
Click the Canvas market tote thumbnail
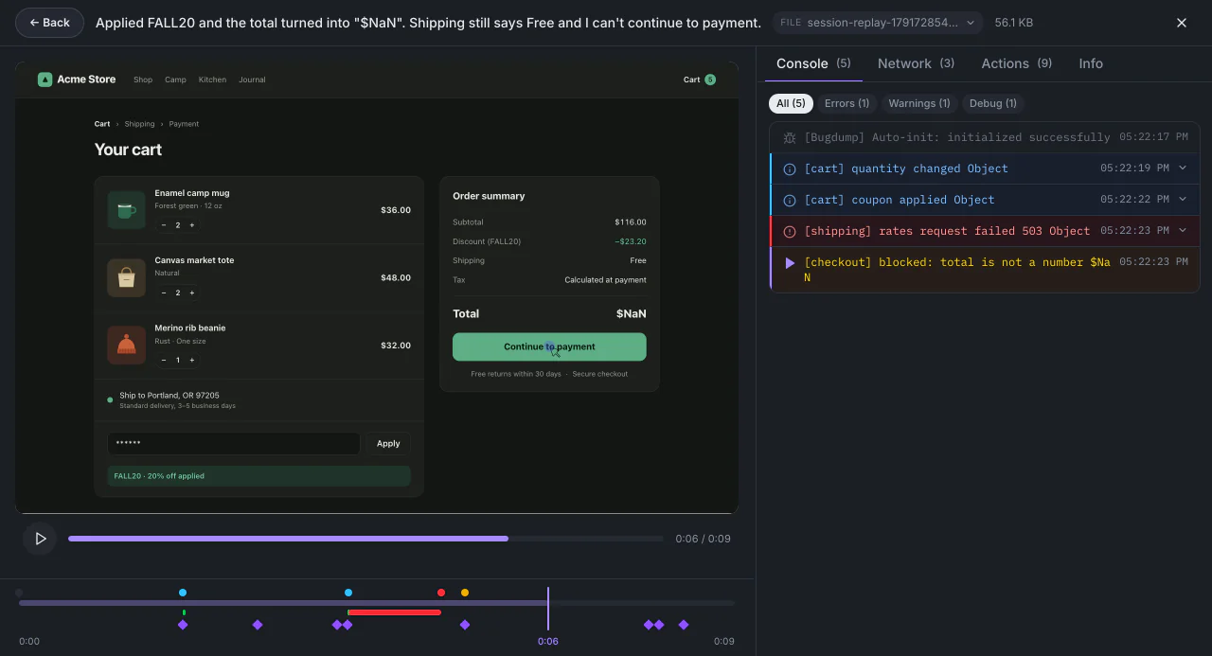click(126, 278)
